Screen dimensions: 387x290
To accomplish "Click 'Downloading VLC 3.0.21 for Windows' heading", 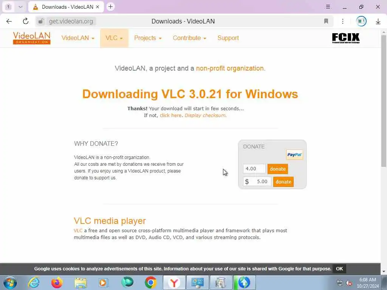I will [x=190, y=94].
